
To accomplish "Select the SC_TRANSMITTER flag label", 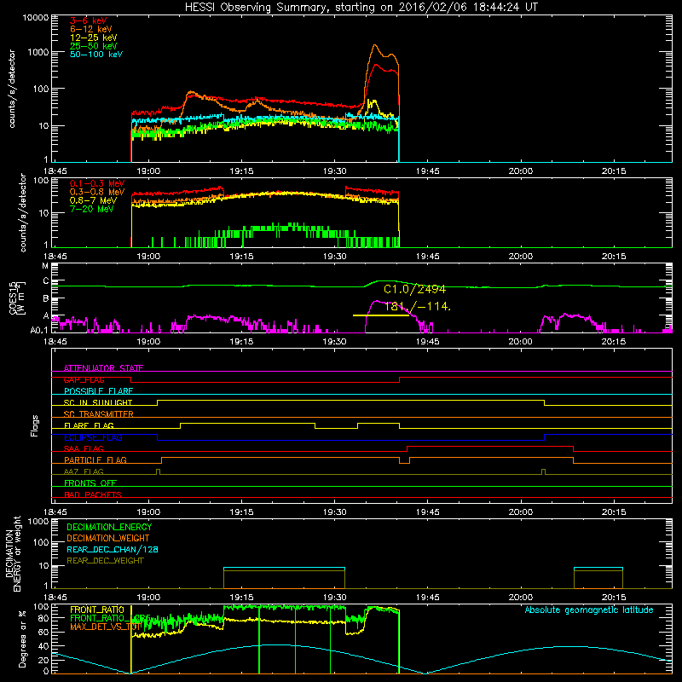I will (x=99, y=414).
